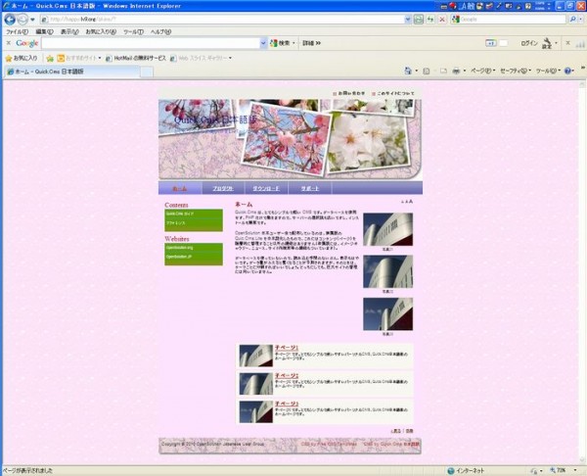
Task: Click the search magnifier icon
Action: click(x=573, y=19)
